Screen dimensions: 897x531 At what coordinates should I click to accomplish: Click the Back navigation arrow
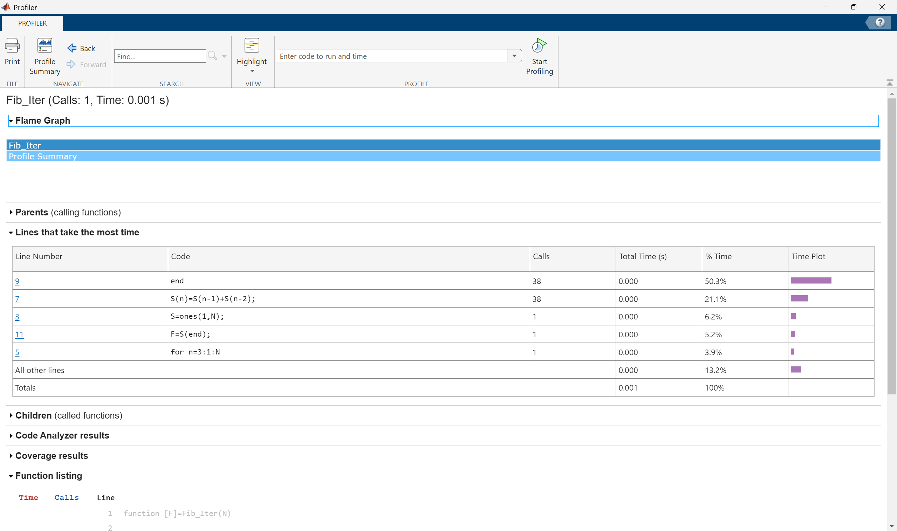click(72, 48)
